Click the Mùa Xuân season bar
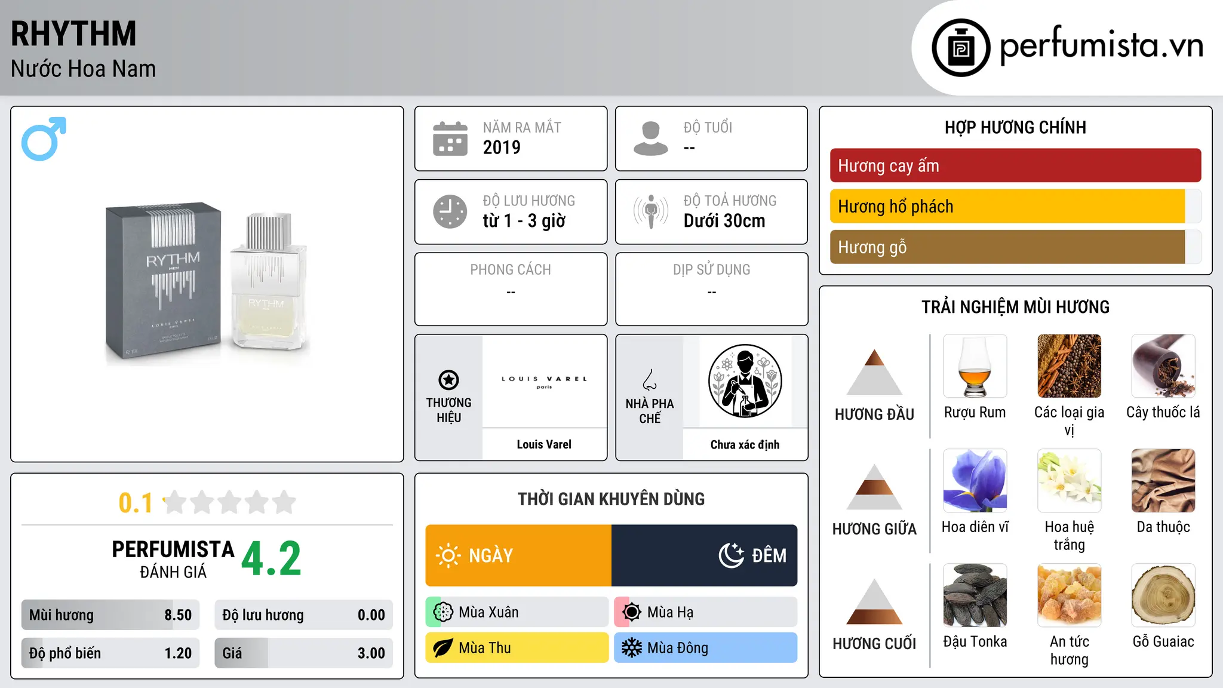The width and height of the screenshot is (1223, 688). pyautogui.click(x=517, y=612)
